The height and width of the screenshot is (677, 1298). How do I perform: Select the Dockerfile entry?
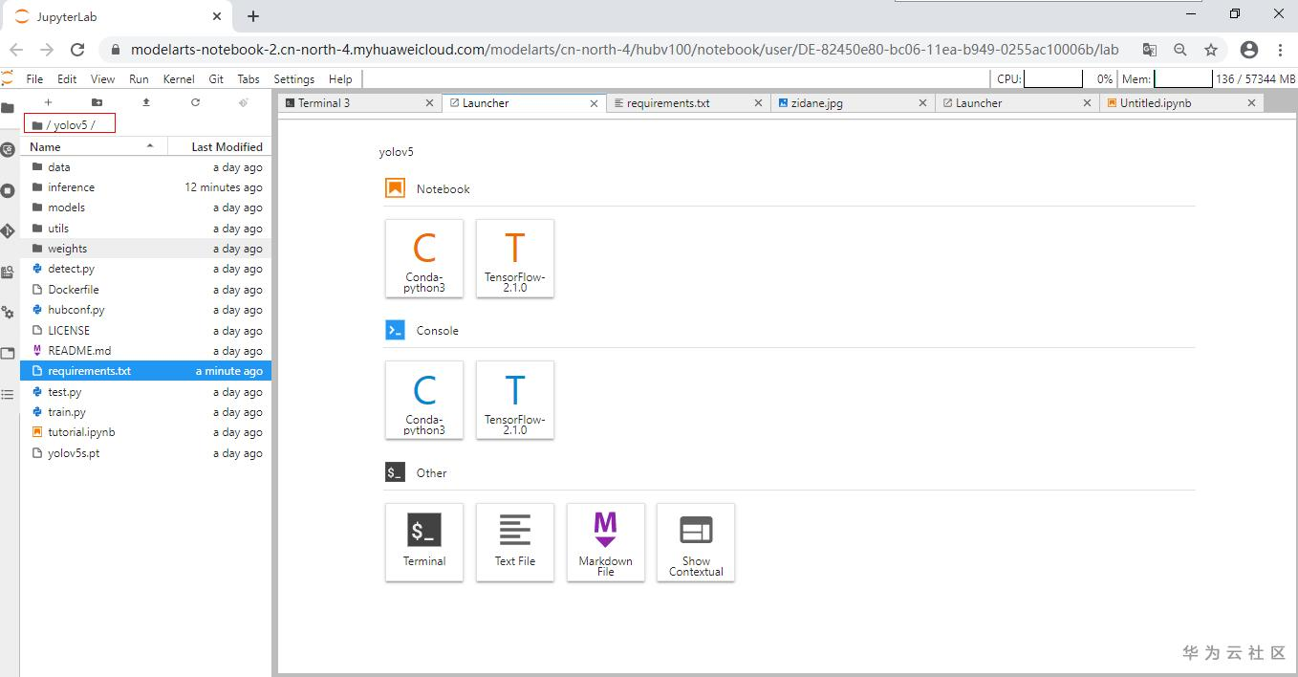[x=146, y=289]
